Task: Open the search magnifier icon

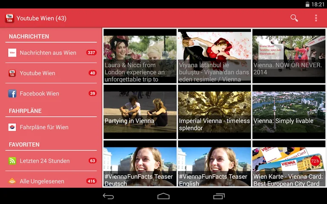Action: coord(294,18)
